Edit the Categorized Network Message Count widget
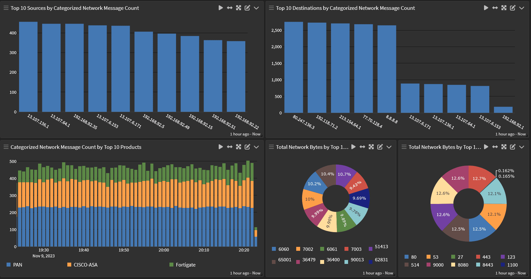This screenshot has height=279, width=531. pyautogui.click(x=247, y=147)
